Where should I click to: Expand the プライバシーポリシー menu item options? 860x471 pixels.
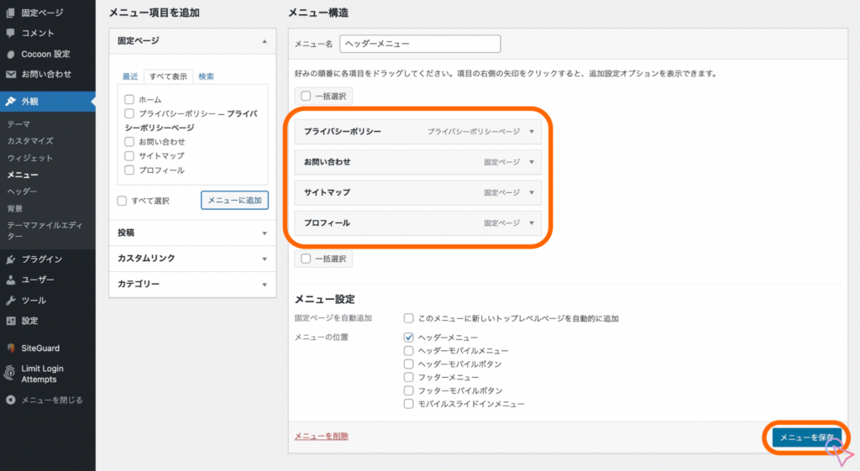tap(532, 132)
